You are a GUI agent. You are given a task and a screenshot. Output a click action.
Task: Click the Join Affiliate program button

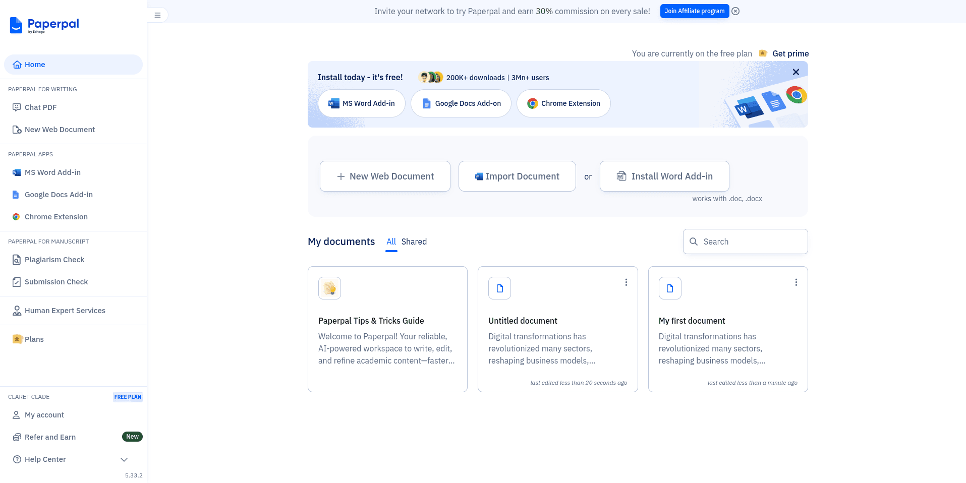point(694,11)
